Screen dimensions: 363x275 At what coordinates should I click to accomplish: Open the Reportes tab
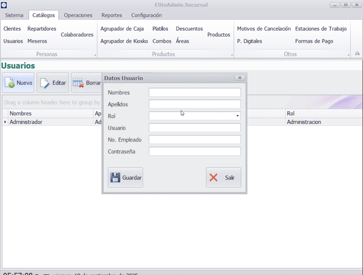tap(111, 15)
